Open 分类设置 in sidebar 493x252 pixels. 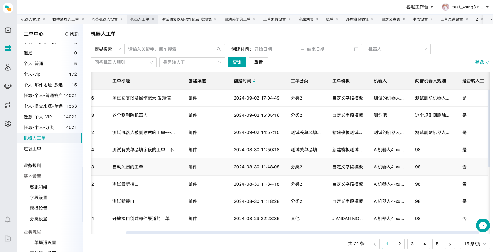[39, 219]
